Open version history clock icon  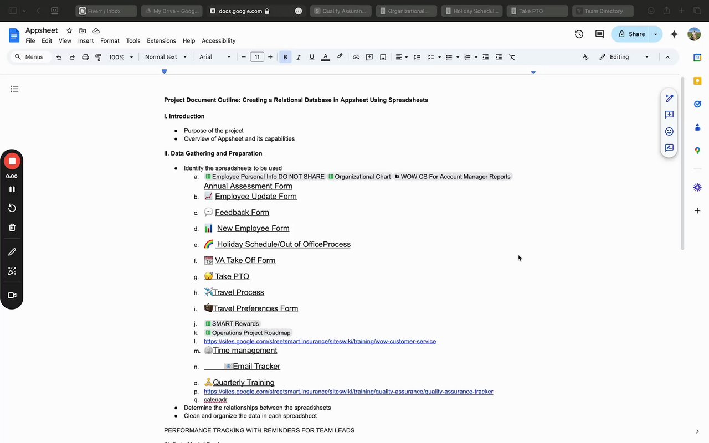(x=579, y=34)
